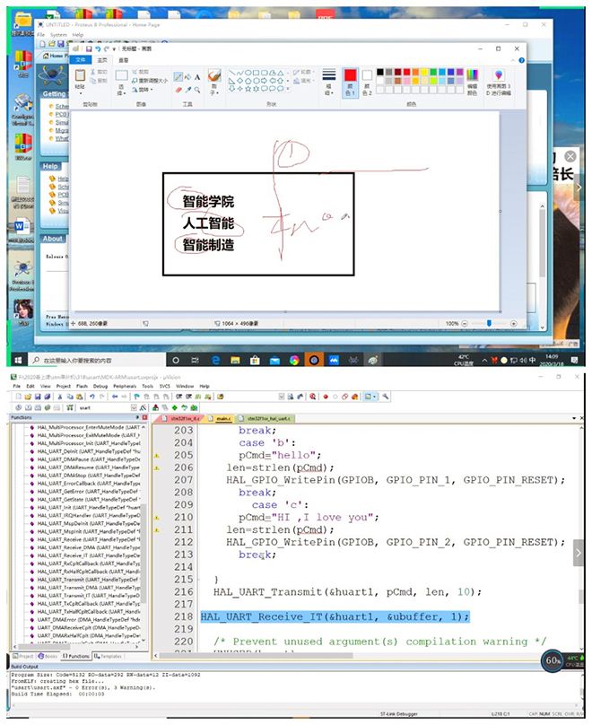592x725 pixels.
Task: Click Home Page tab in Proteus window
Action: coord(56,56)
